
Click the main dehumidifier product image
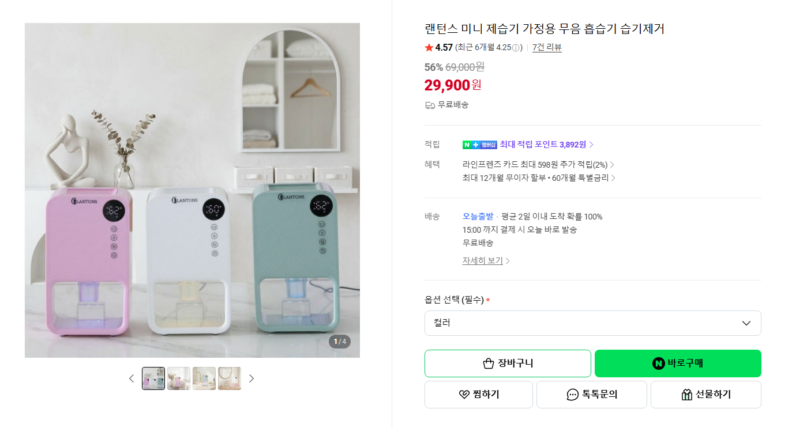(x=192, y=190)
